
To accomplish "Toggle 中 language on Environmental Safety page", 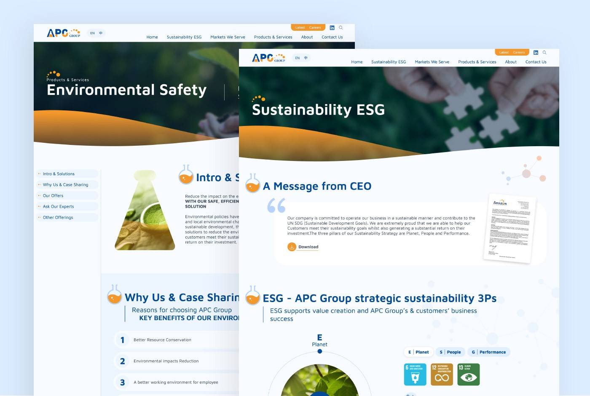I will [101, 33].
